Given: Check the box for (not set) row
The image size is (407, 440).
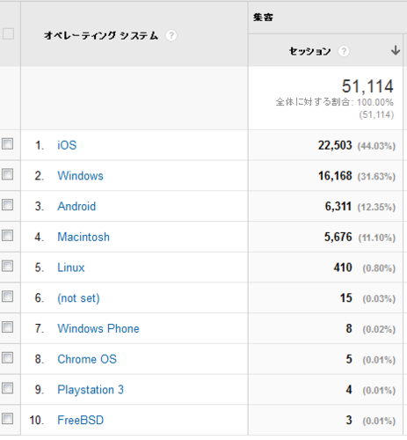Looking at the screenshot, I should 8,297.
